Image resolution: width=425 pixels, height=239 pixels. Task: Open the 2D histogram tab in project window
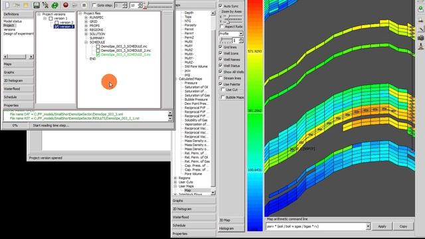pyautogui.click(x=18, y=81)
